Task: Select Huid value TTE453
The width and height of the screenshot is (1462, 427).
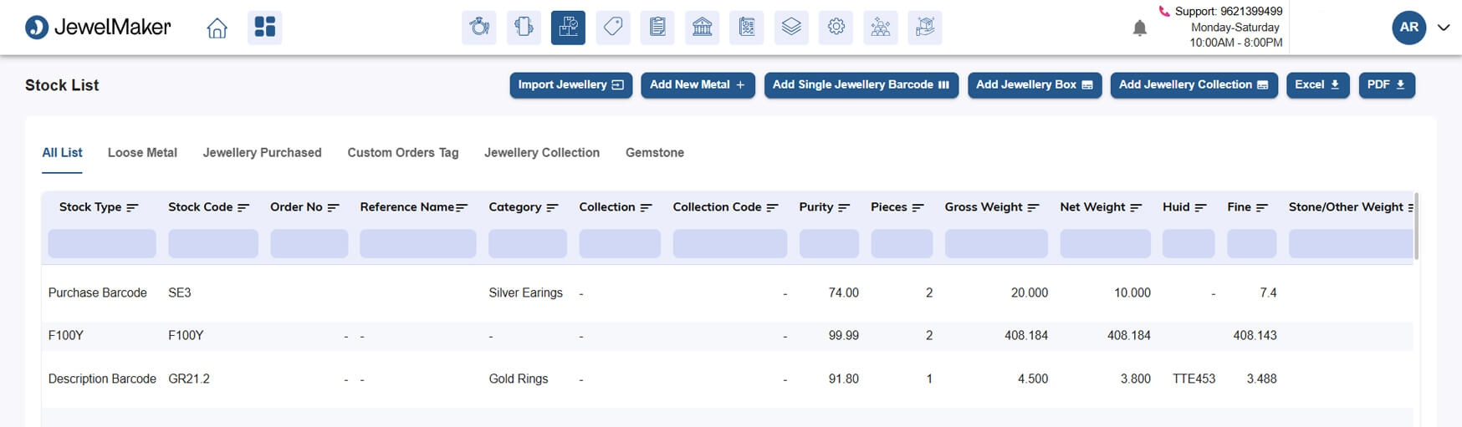Action: click(1194, 379)
